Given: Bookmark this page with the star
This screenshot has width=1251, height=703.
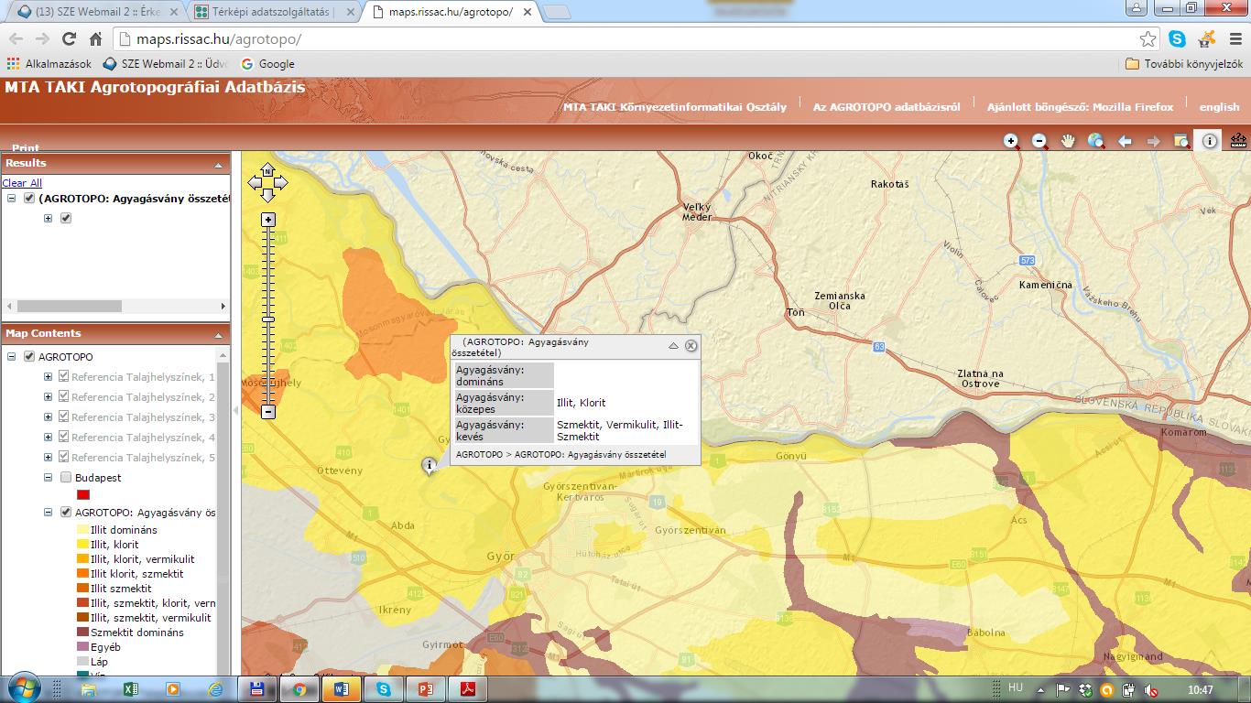Looking at the screenshot, I should click(x=1148, y=39).
